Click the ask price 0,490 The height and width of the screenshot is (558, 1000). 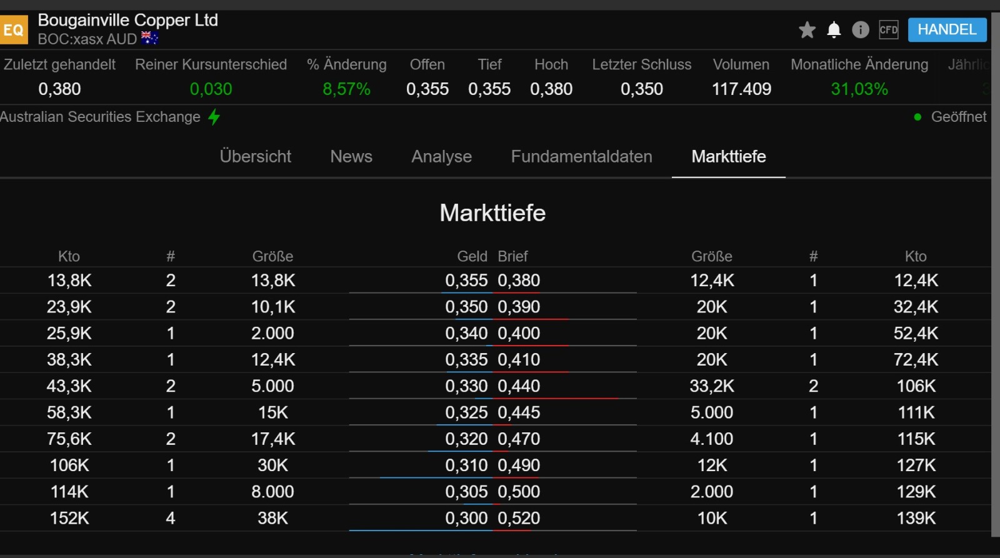[519, 466]
